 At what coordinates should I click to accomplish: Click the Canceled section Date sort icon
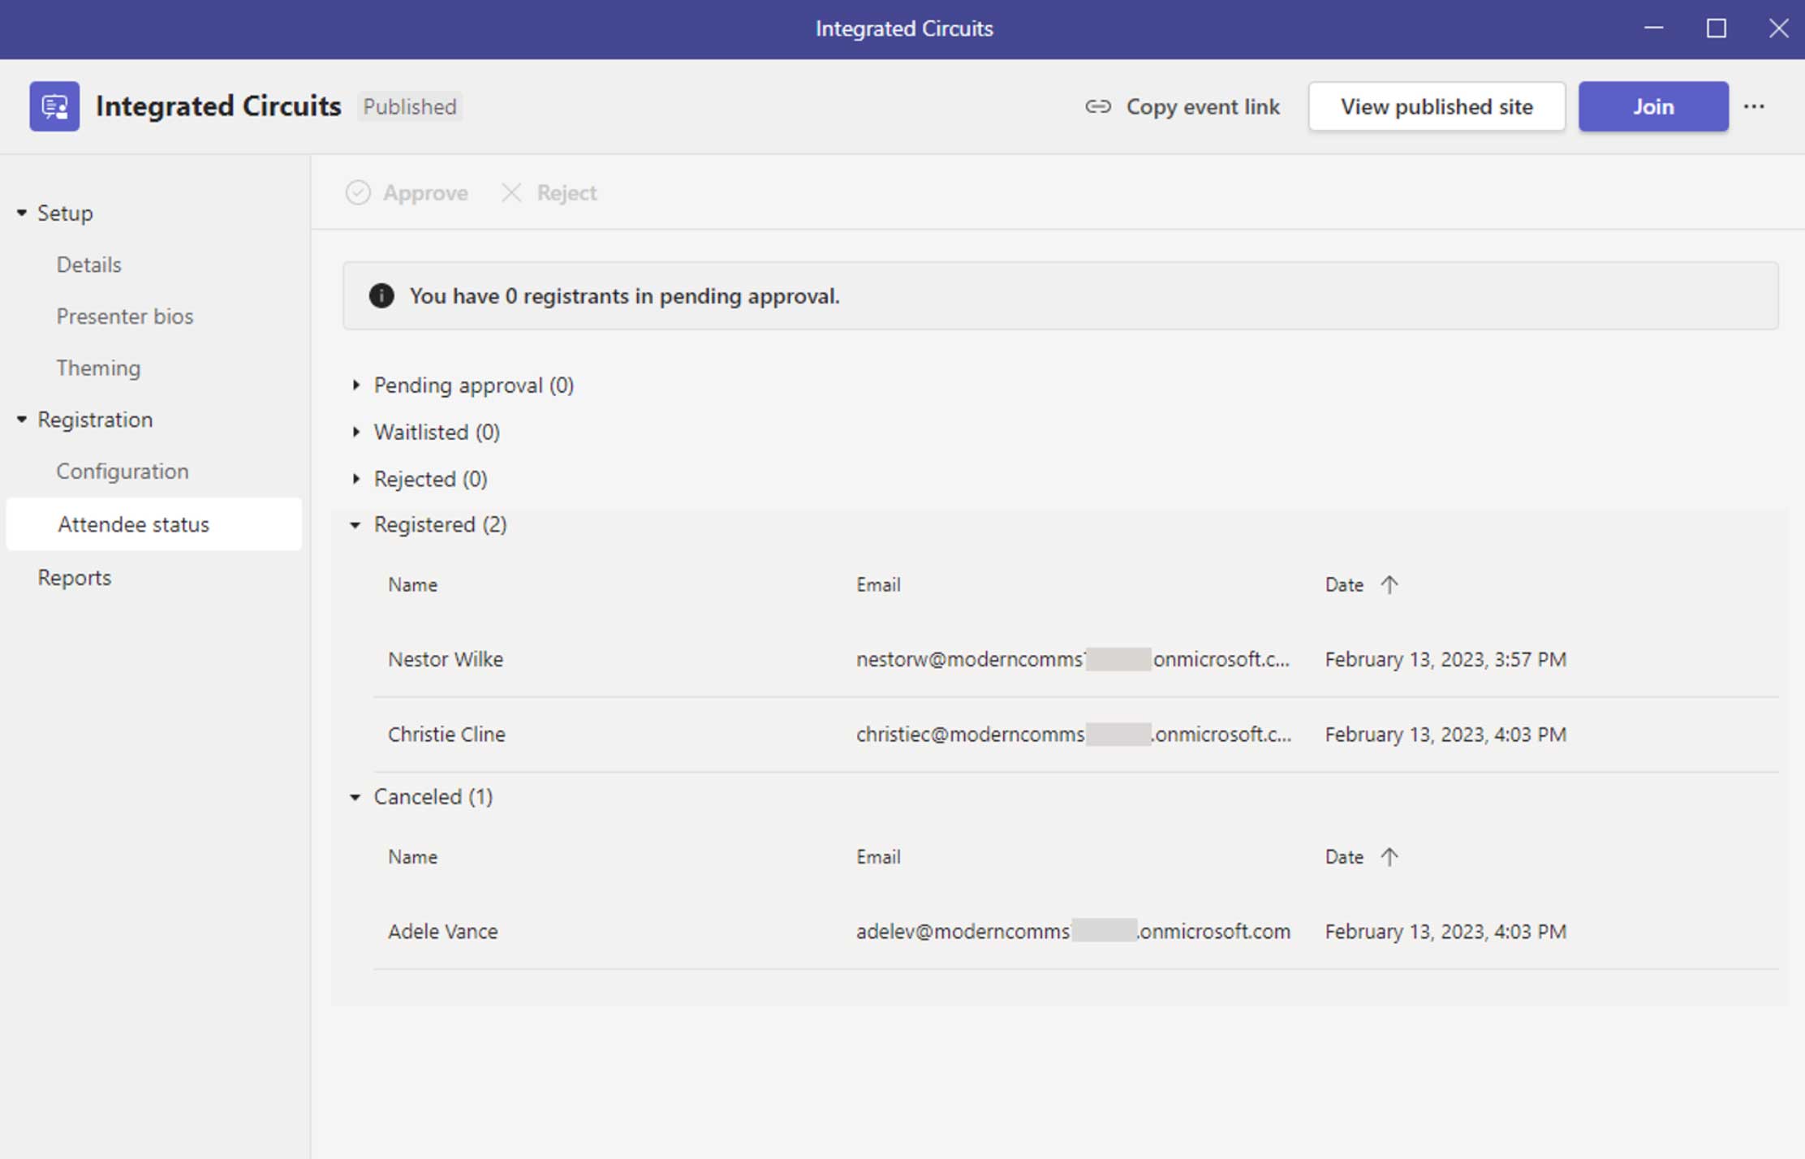click(1389, 856)
